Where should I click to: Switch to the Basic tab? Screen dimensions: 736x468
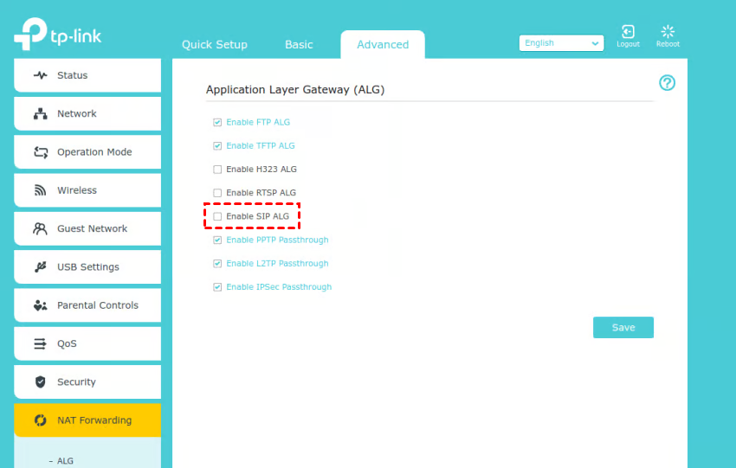299,45
